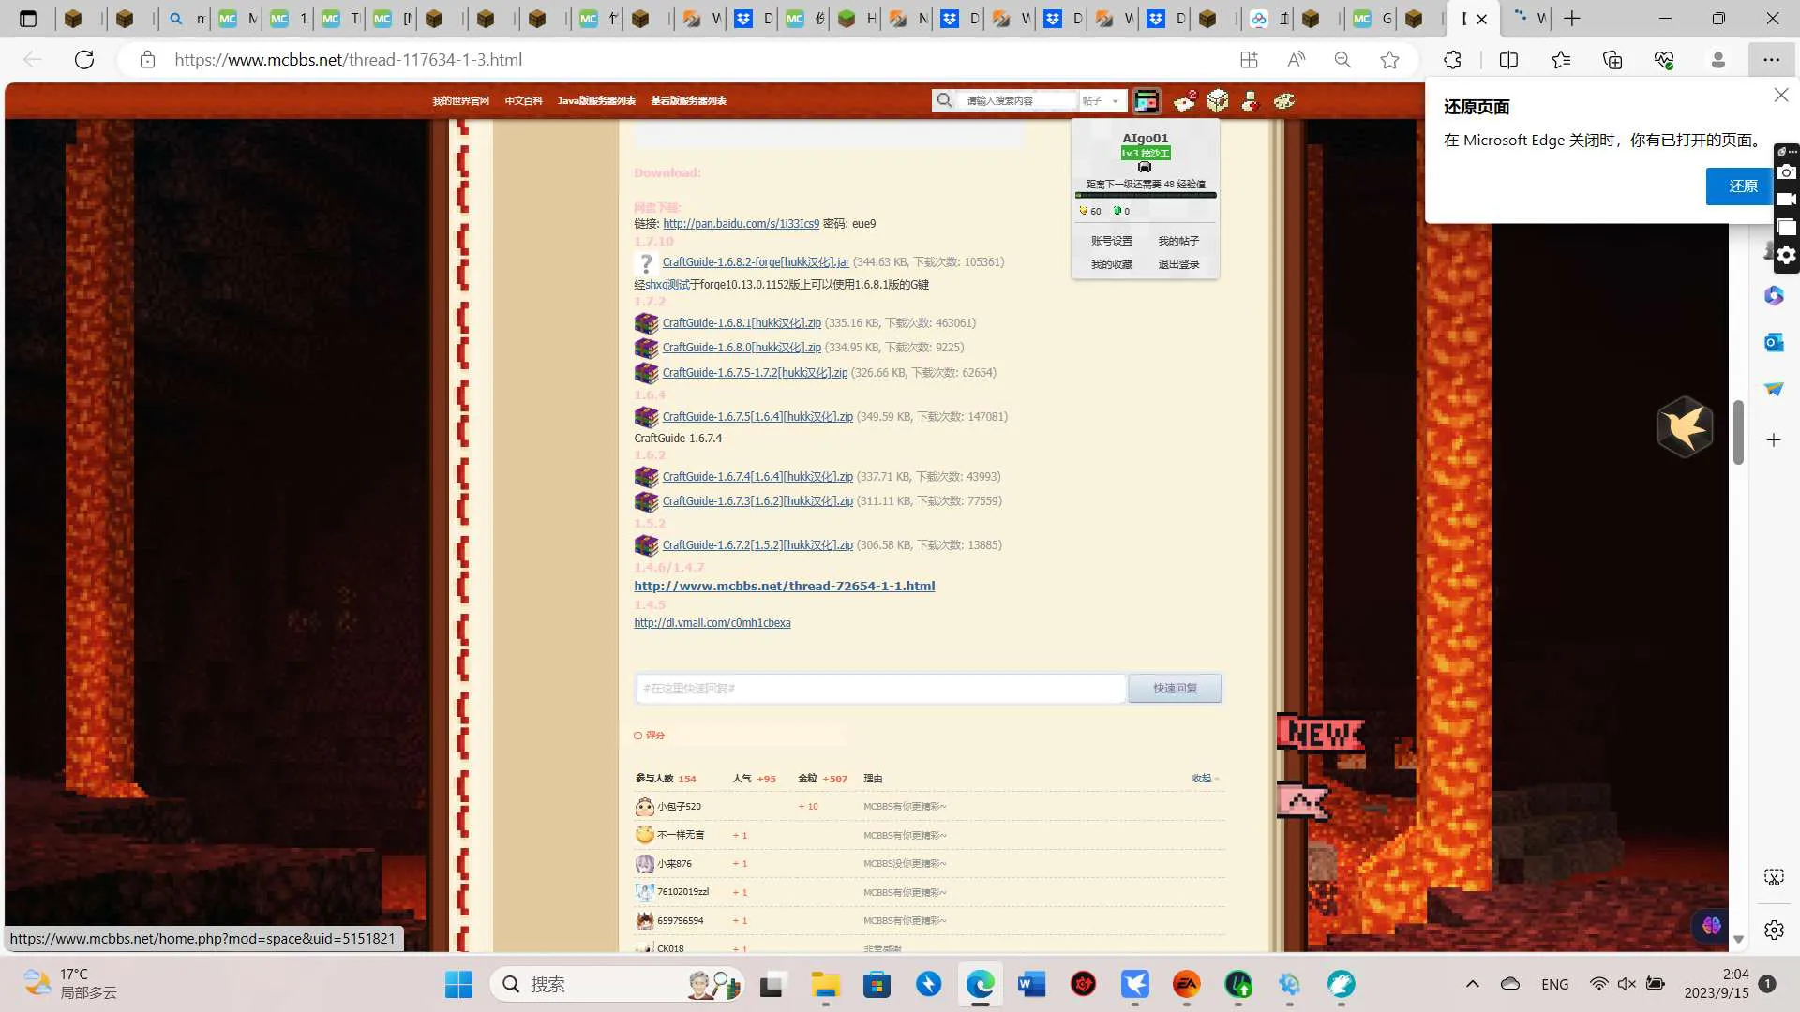This screenshot has height=1012, width=1800.
Task: Click the video record icon in floating toolbar
Action: pos(1787,200)
